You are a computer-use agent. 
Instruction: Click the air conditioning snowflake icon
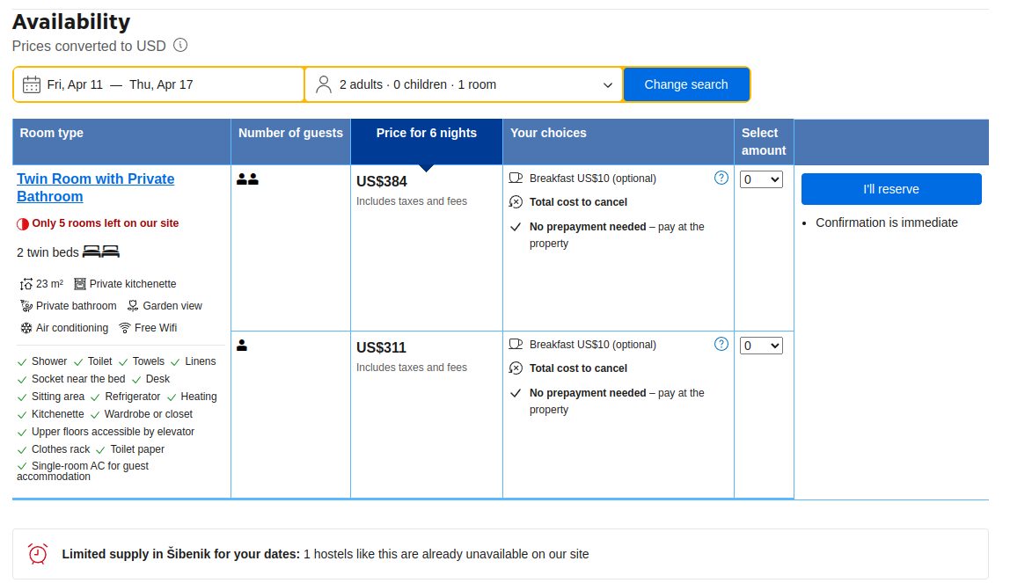click(26, 328)
